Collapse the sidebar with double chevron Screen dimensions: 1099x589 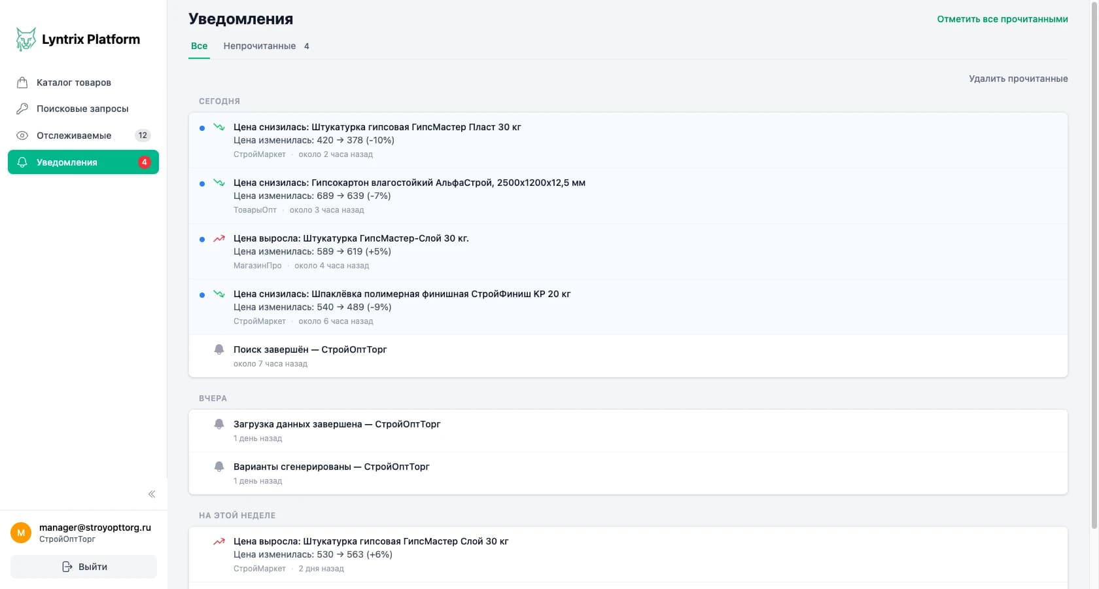152,494
